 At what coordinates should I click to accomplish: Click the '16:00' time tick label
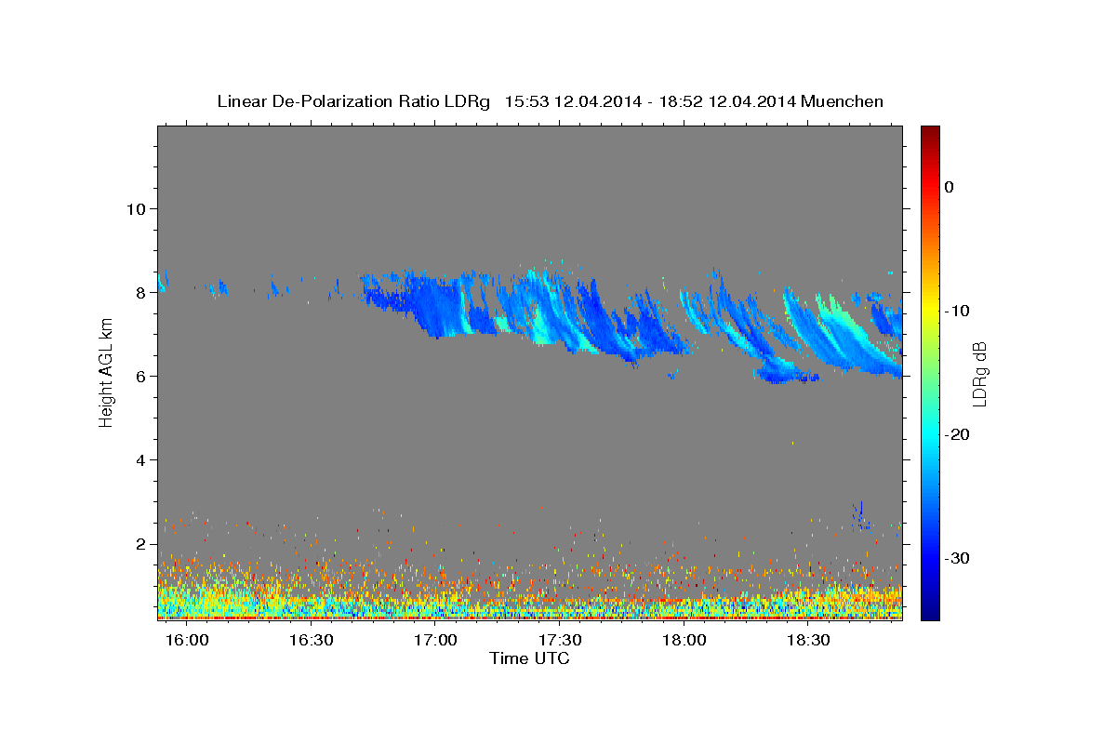click(x=187, y=641)
